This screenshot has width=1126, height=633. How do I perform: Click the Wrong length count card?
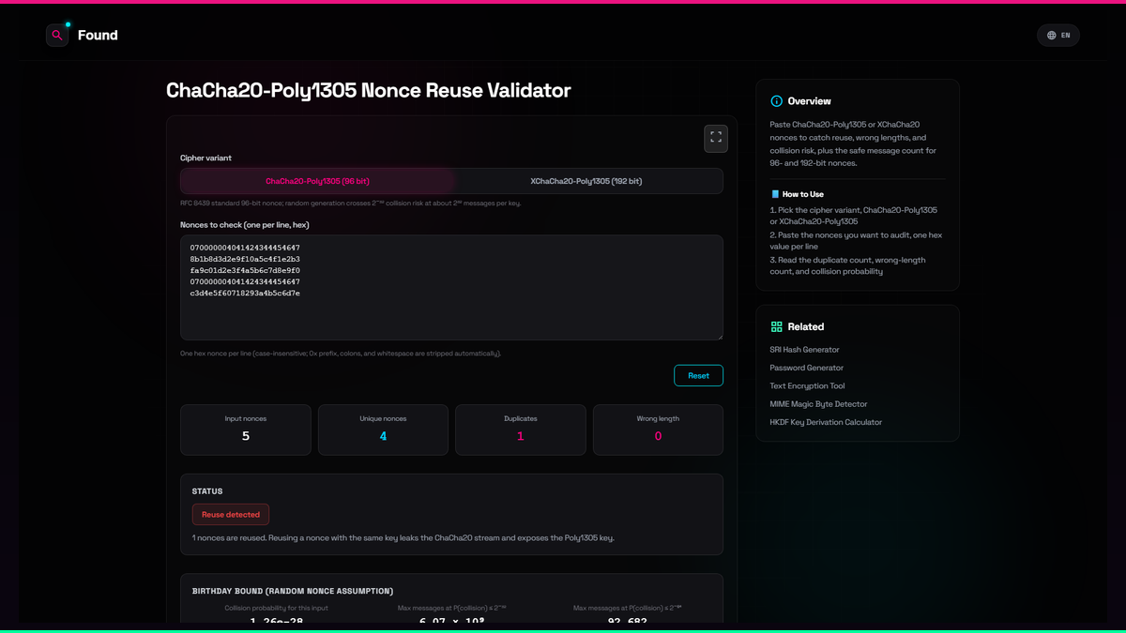(658, 430)
